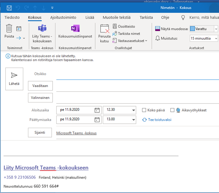Open Osoitteisto address book
This screenshot has height=193, width=219.
point(124,26)
